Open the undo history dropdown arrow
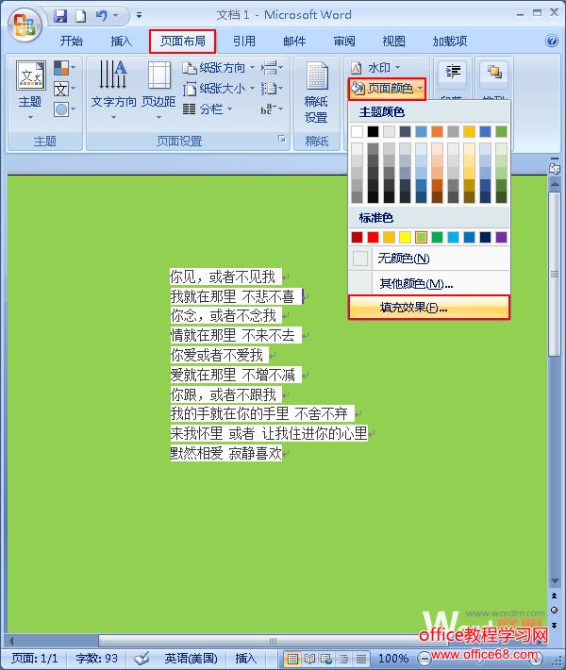This screenshot has width=566, height=670. (115, 16)
